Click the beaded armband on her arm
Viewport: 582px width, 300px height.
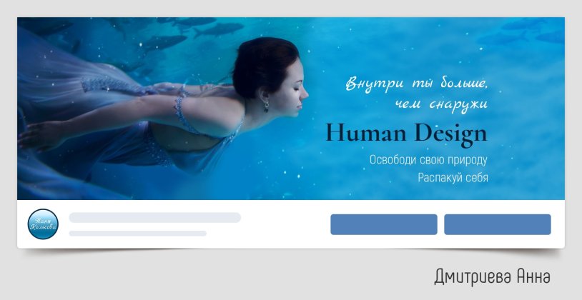point(179,110)
